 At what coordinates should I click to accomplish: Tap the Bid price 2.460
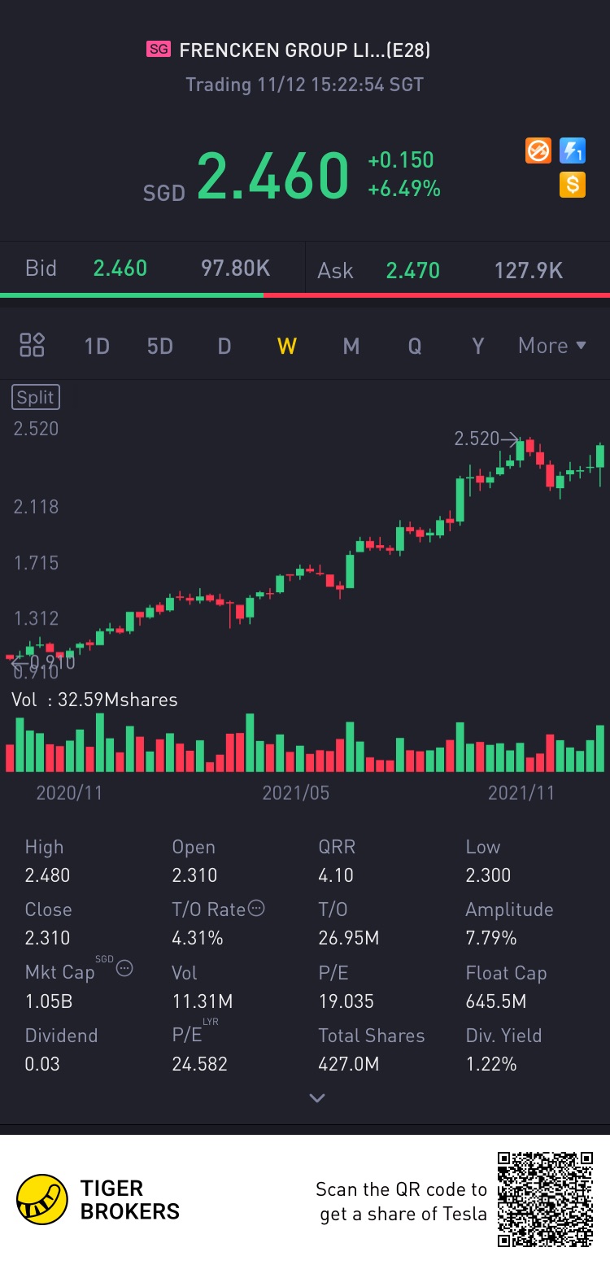tap(120, 268)
